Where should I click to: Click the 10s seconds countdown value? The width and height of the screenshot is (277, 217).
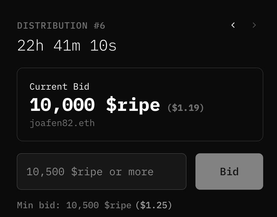click(x=103, y=45)
